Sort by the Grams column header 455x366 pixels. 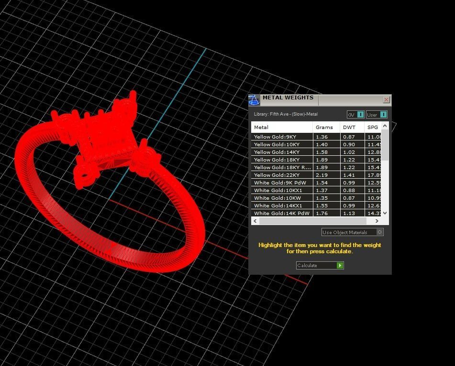click(x=326, y=127)
